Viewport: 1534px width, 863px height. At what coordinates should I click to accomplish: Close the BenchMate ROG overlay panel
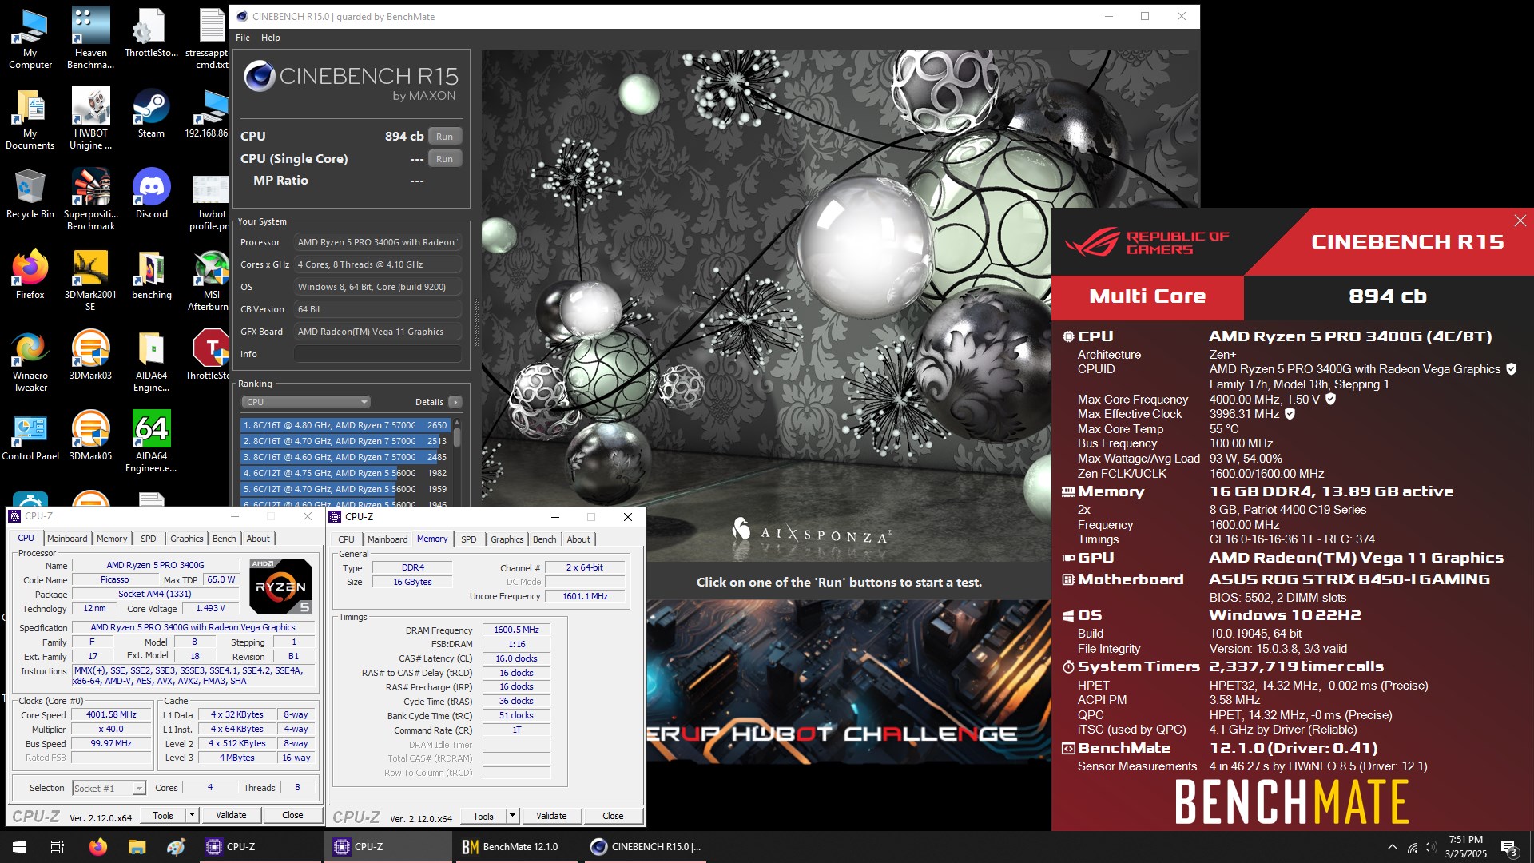pos(1520,221)
